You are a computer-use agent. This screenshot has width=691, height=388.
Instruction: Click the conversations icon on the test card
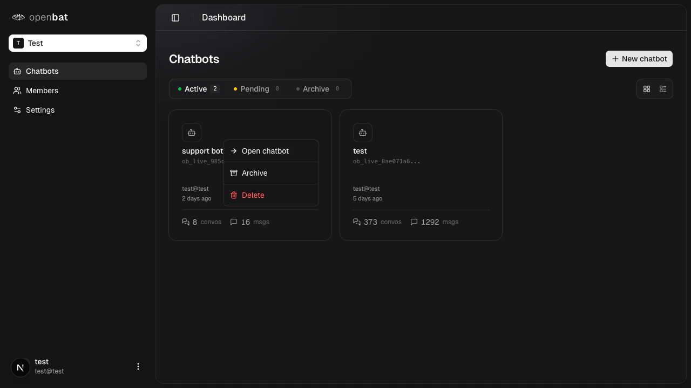coord(357,222)
